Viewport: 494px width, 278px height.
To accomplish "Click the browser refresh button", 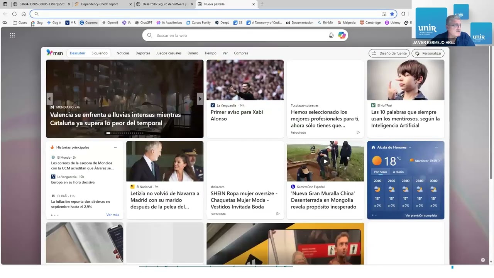I will pos(14,14).
